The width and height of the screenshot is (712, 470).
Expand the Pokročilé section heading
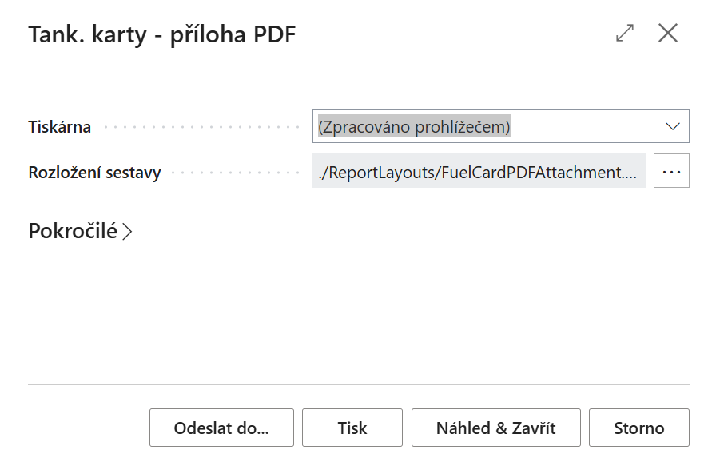(73, 231)
